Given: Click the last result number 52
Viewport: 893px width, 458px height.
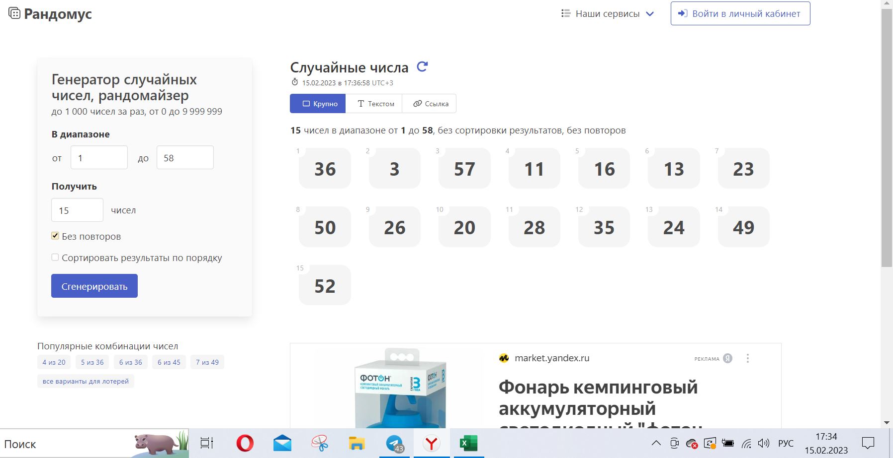Looking at the screenshot, I should (325, 286).
